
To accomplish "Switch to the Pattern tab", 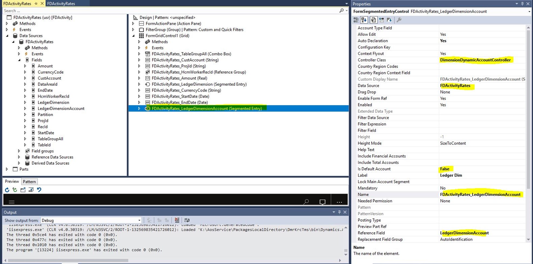I will tap(29, 181).
